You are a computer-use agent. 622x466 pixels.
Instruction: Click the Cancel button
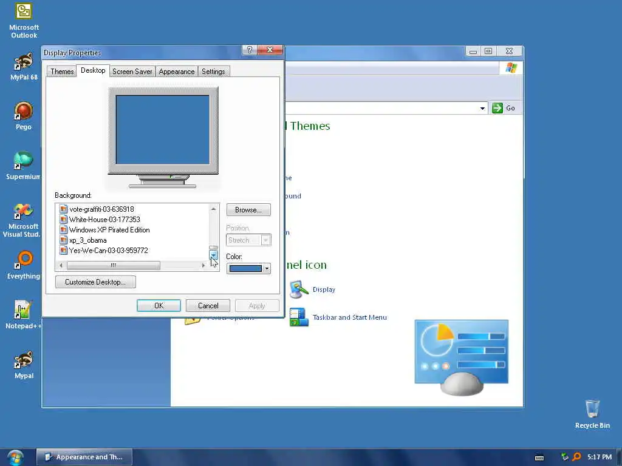tap(208, 306)
